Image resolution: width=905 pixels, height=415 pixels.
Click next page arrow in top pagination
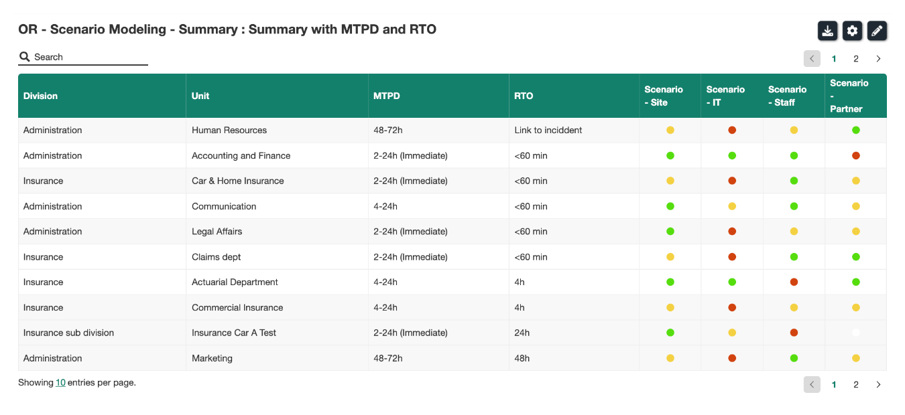878,59
